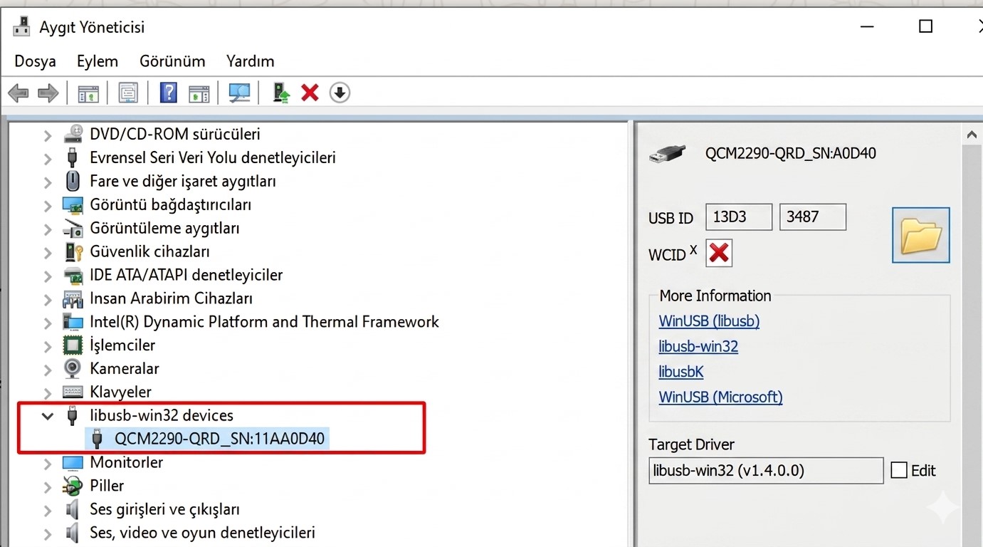
Task: Click the Back arrow toolbar icon
Action: pyautogui.click(x=19, y=93)
